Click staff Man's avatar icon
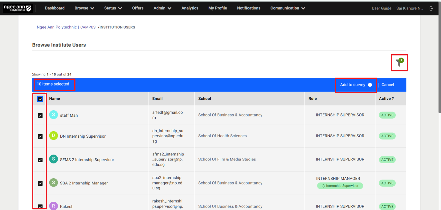The image size is (441, 210). coord(53,115)
